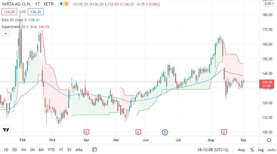277x154 pixels.
Task: Open chart settings gear icon
Action: (269, 140)
